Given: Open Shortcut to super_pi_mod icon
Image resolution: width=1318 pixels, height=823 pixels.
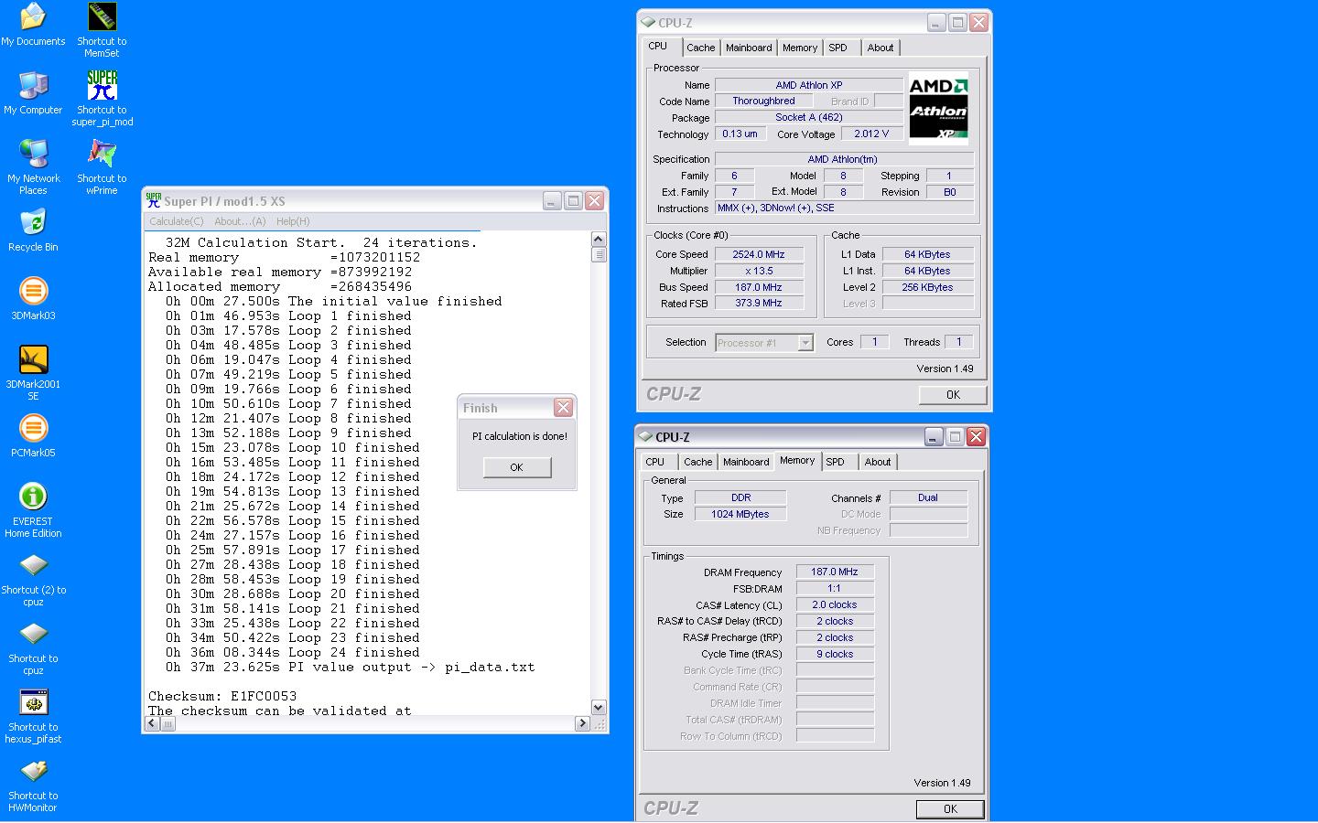Looking at the screenshot, I should click(102, 99).
